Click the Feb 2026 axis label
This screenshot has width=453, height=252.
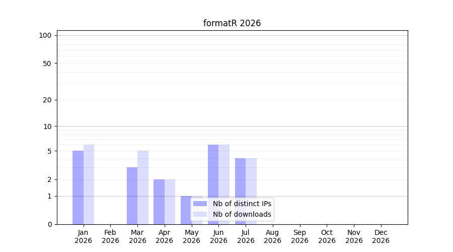[x=110, y=236]
